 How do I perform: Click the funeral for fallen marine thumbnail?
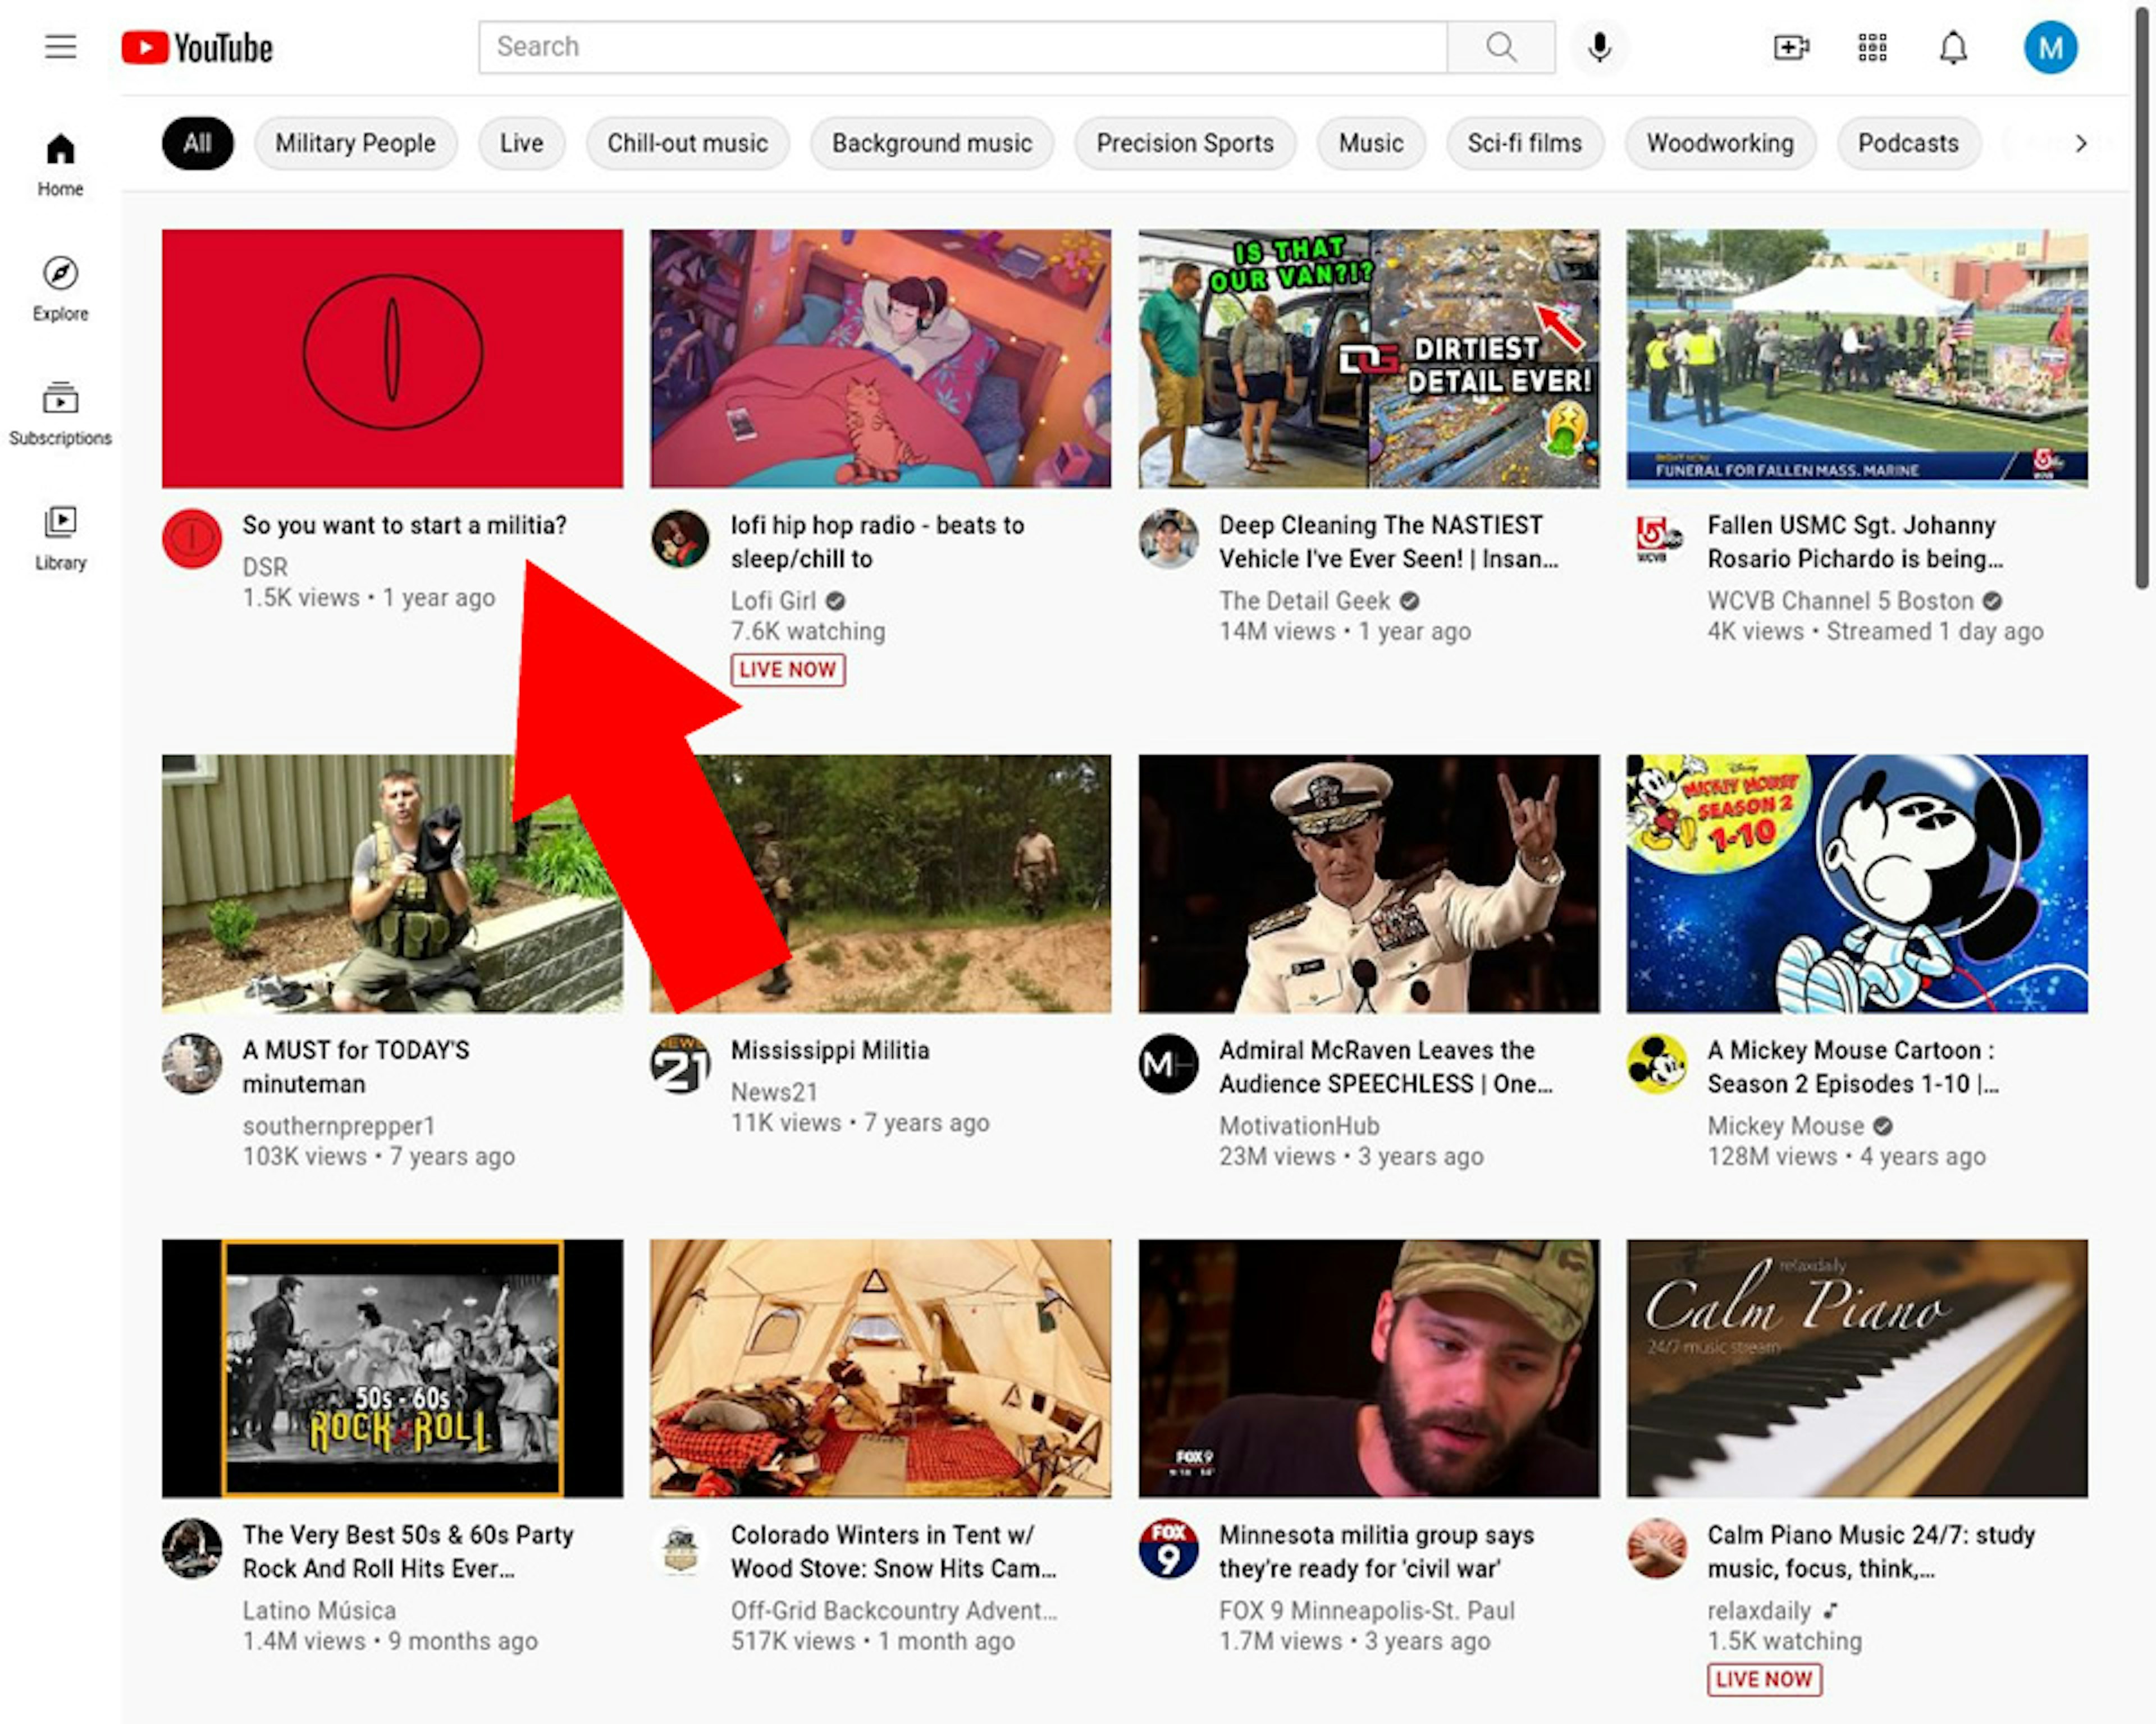coord(1856,358)
